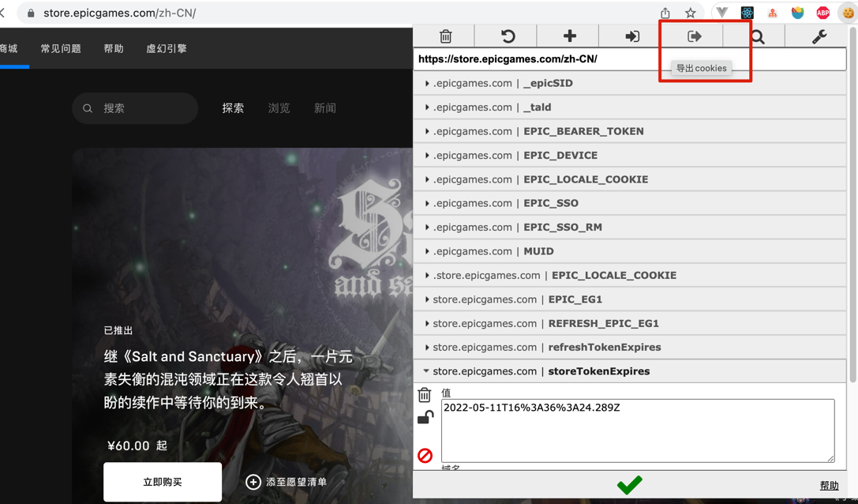Expand the MUID cookie row
Image resolution: width=858 pixels, height=504 pixels.
pos(629,251)
